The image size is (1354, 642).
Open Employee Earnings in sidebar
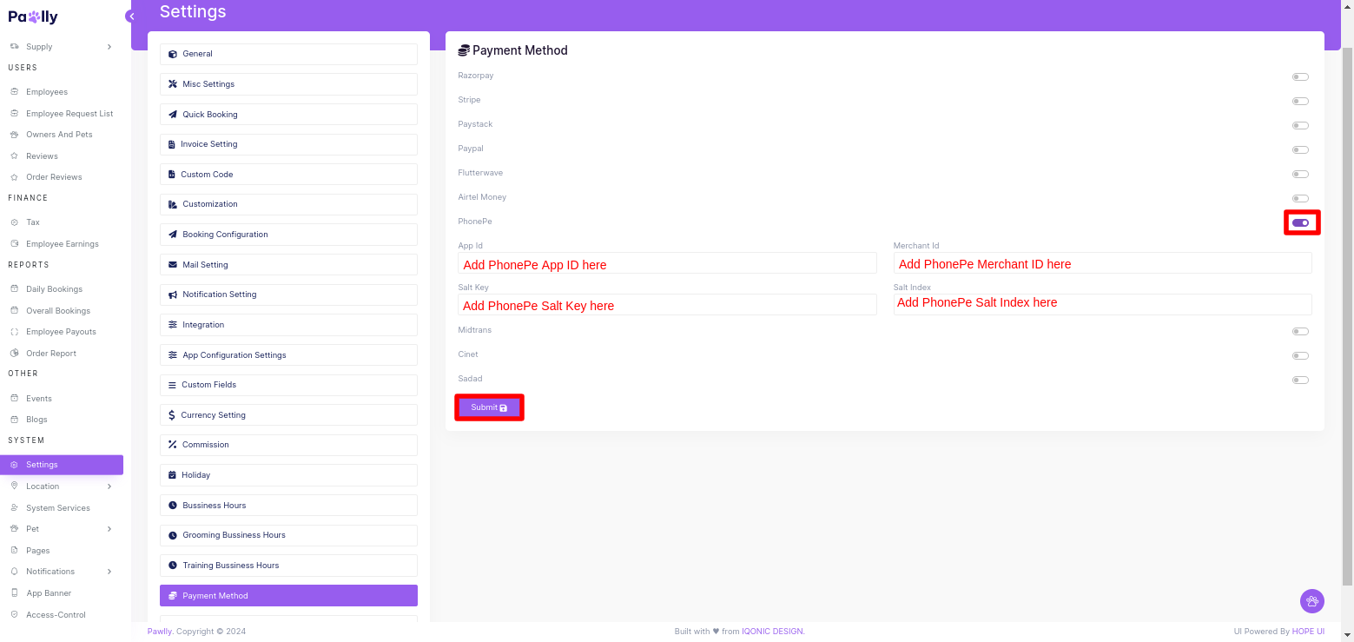(63, 244)
